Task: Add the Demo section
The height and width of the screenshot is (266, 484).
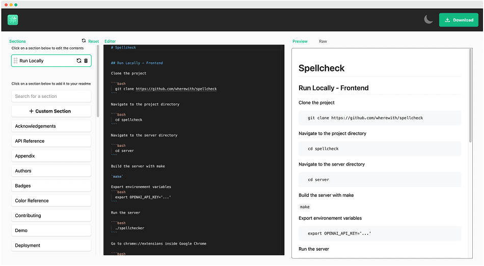Action: pos(51,230)
